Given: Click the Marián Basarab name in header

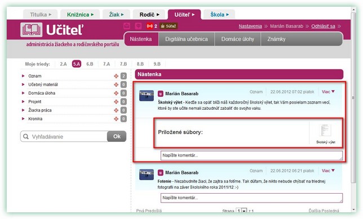Looking at the screenshot, I should (x=286, y=26).
